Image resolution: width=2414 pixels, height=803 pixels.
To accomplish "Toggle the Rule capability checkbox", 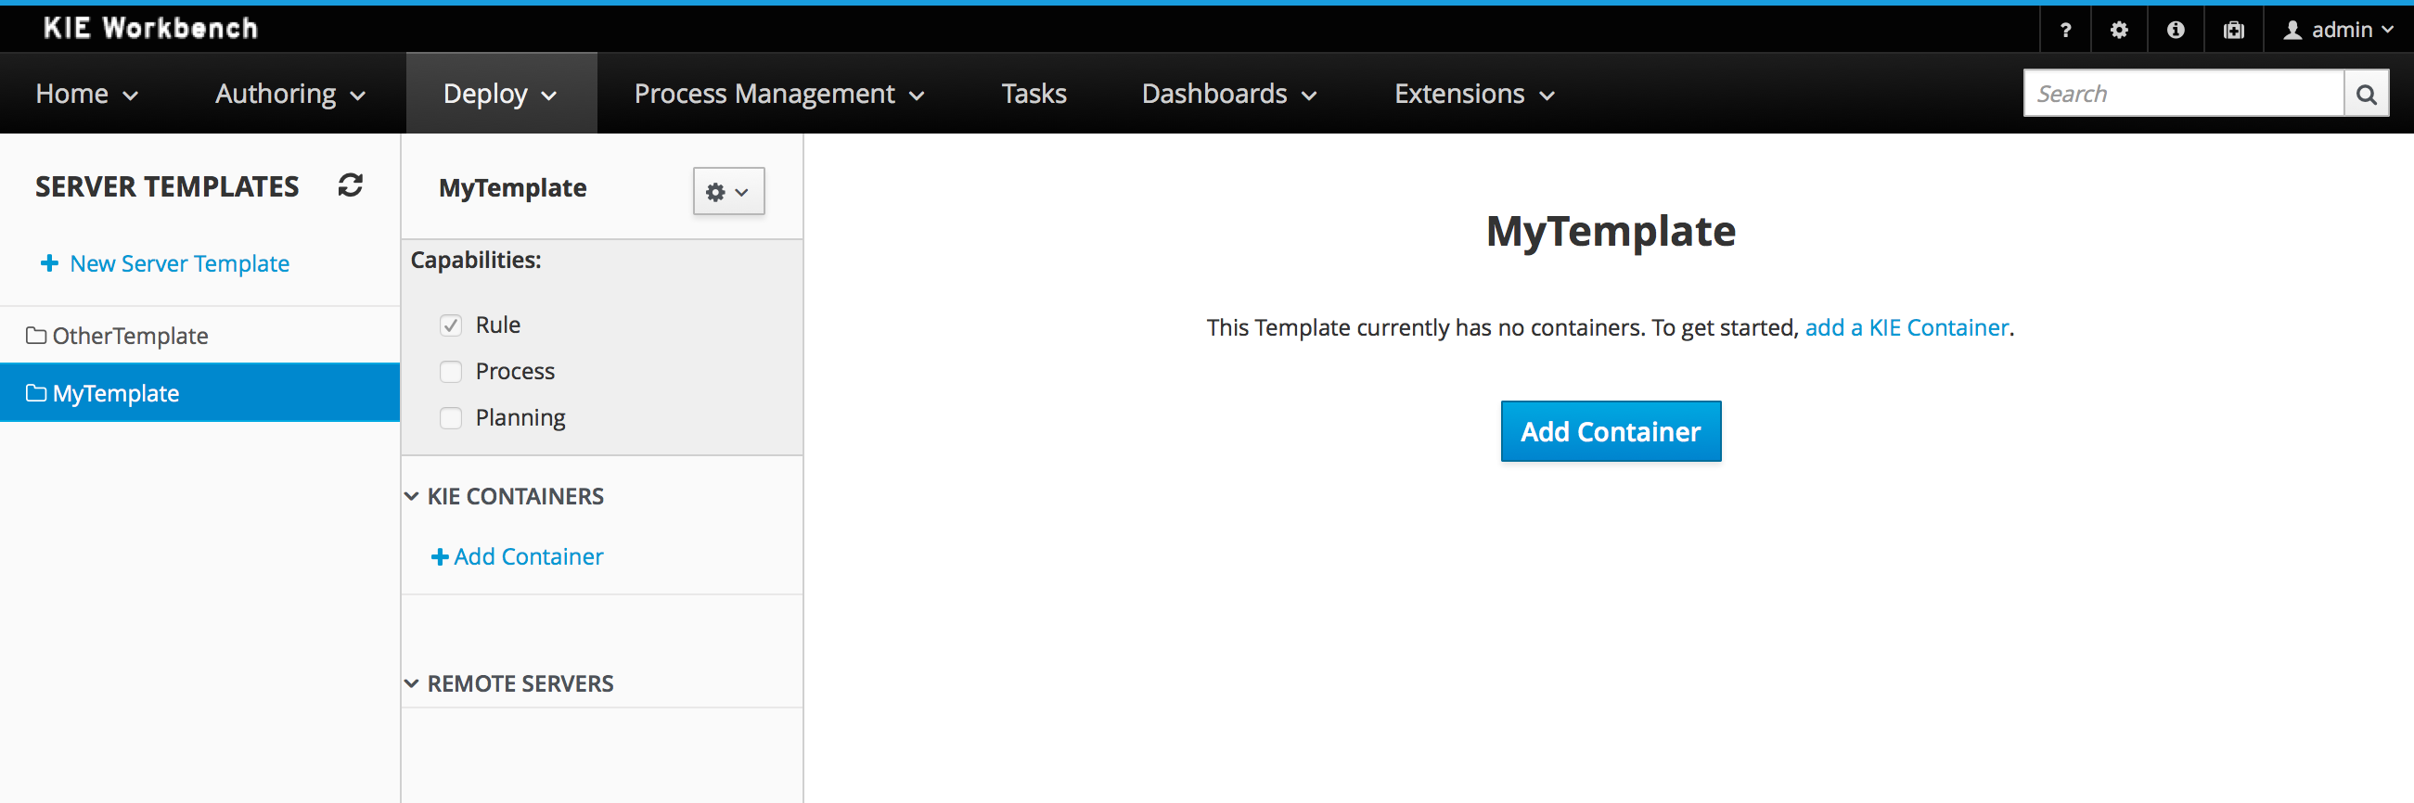I will click(451, 325).
